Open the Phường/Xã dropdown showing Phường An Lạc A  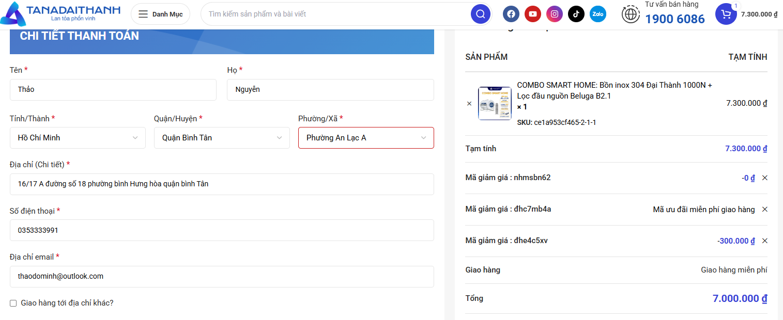click(366, 138)
